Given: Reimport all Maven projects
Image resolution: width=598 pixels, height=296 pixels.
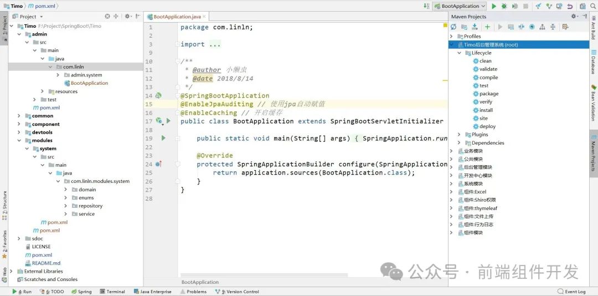Looking at the screenshot, I should (x=453, y=27).
